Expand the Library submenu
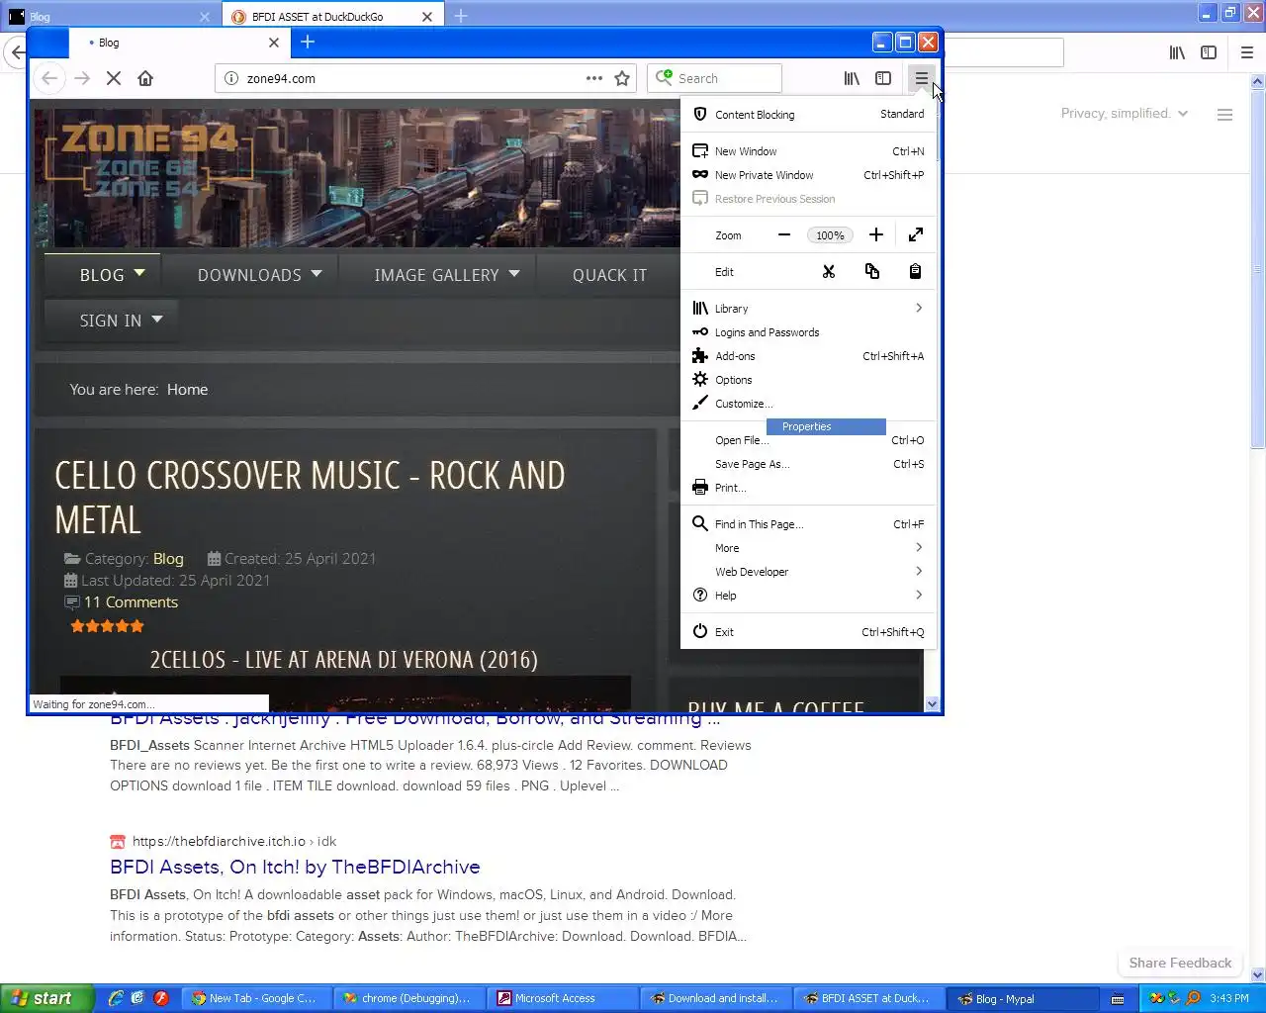 click(808, 309)
